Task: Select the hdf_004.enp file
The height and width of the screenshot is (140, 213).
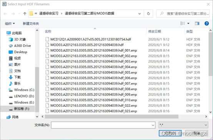Action: [93, 67]
